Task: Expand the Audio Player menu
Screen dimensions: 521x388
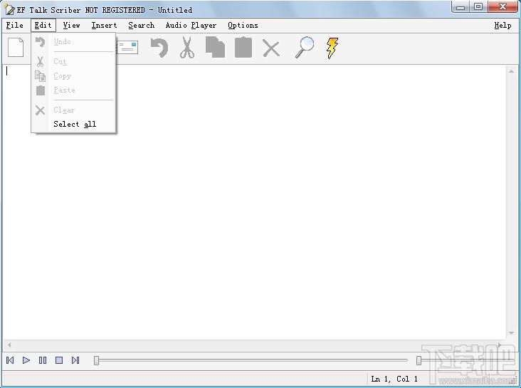Action: pos(191,25)
